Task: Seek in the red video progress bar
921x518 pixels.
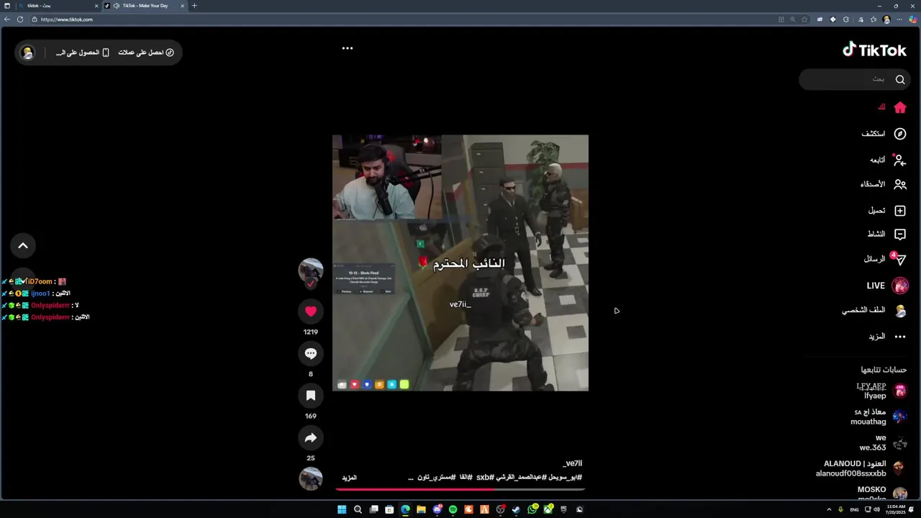Action: tap(460, 489)
